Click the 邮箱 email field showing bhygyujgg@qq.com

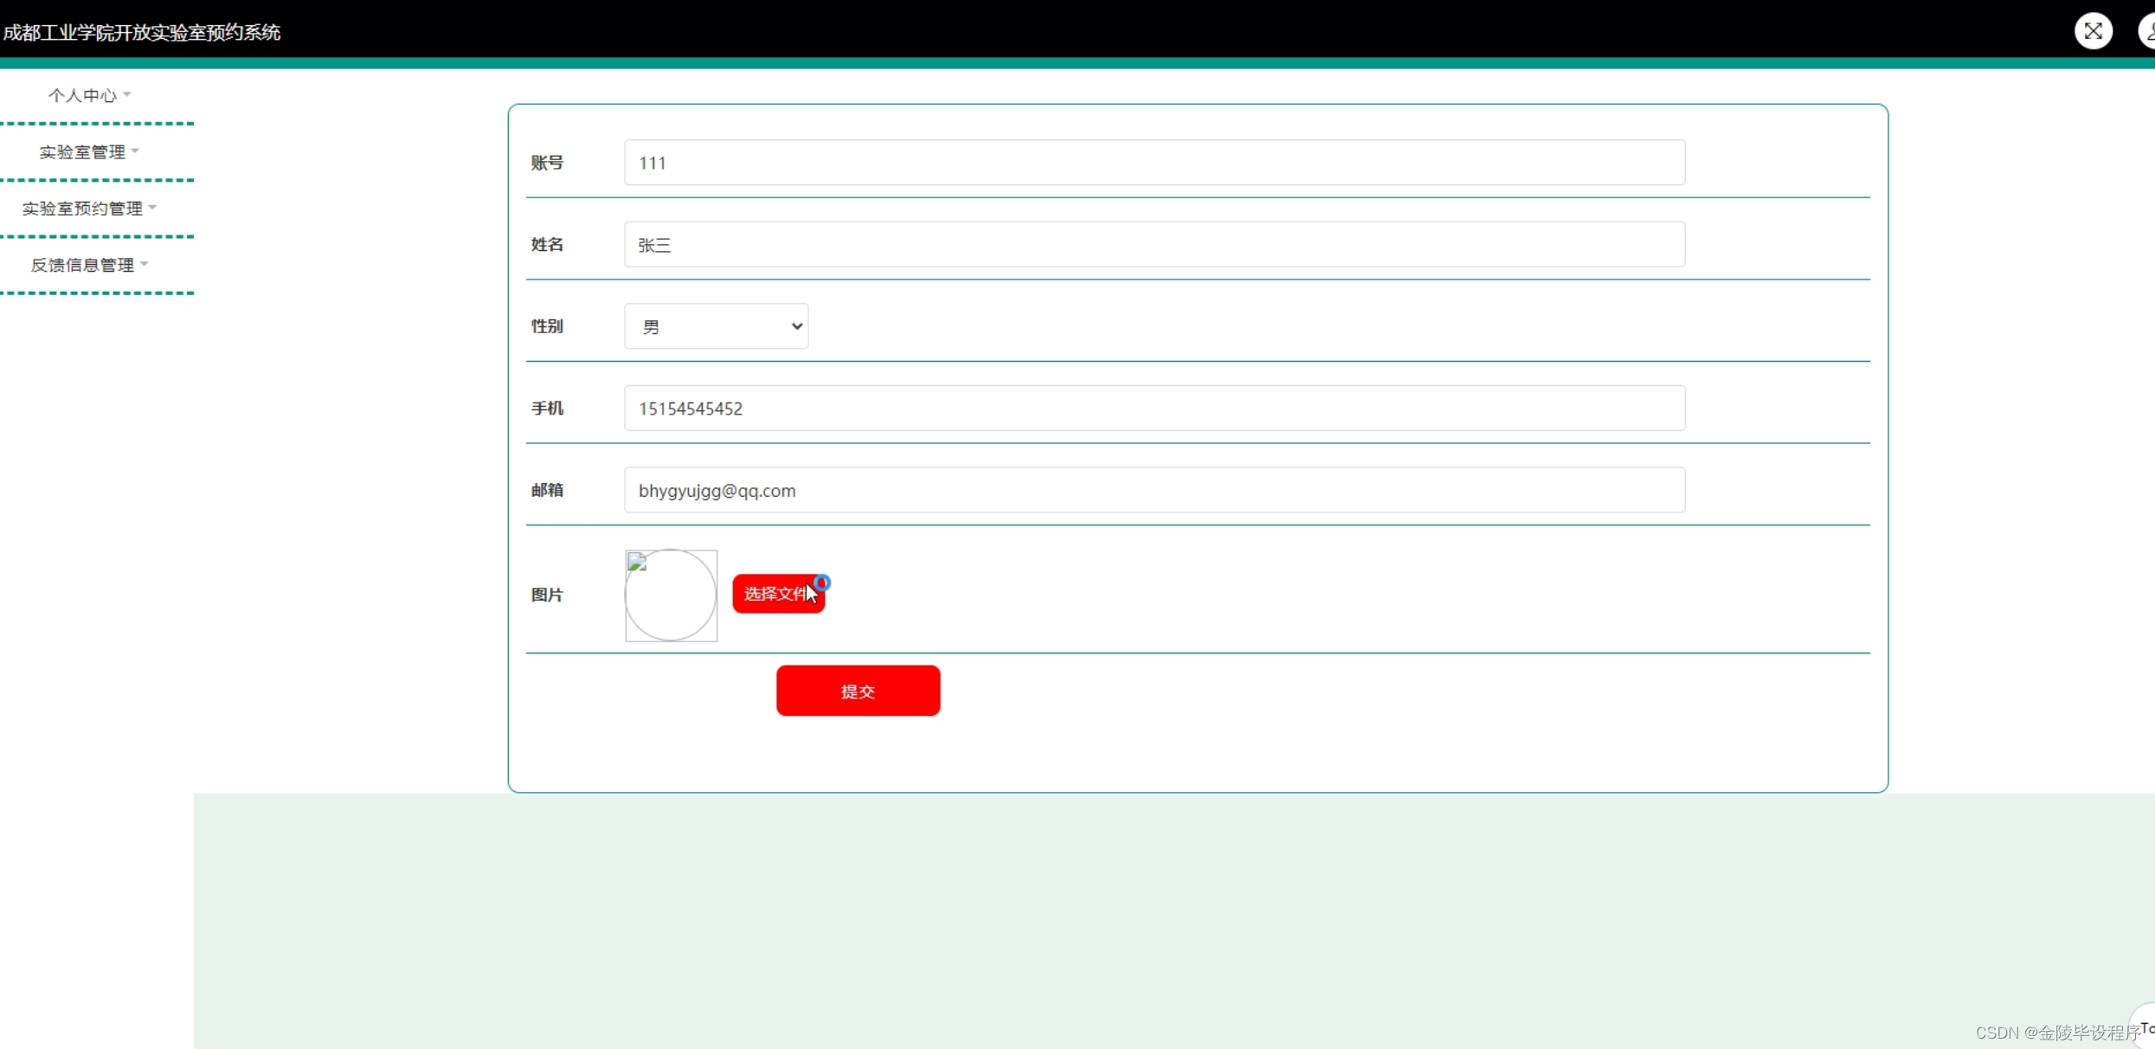coord(1155,490)
